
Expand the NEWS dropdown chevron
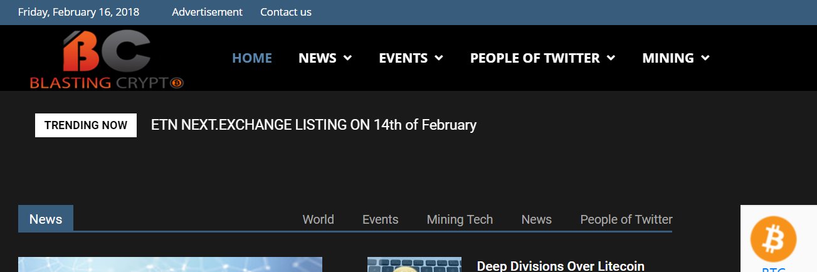click(x=347, y=58)
